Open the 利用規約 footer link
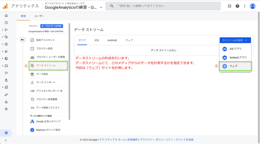 (x=133, y=140)
